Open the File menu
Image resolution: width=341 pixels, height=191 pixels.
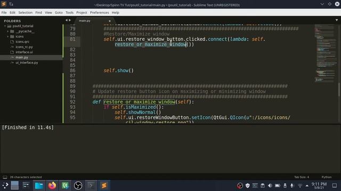coord(4,13)
